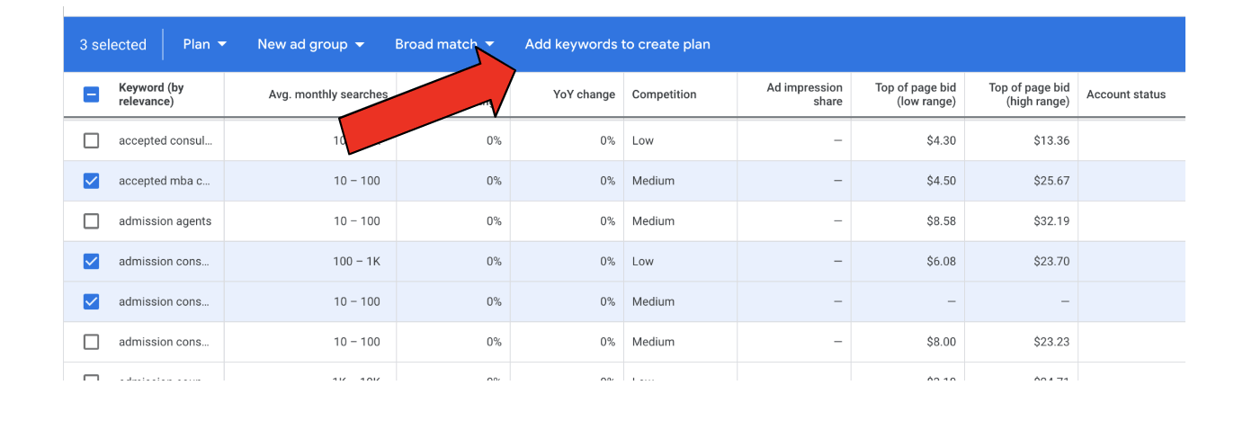Check the 'admission agents' row checkbox
1243x430 pixels.
click(x=91, y=221)
